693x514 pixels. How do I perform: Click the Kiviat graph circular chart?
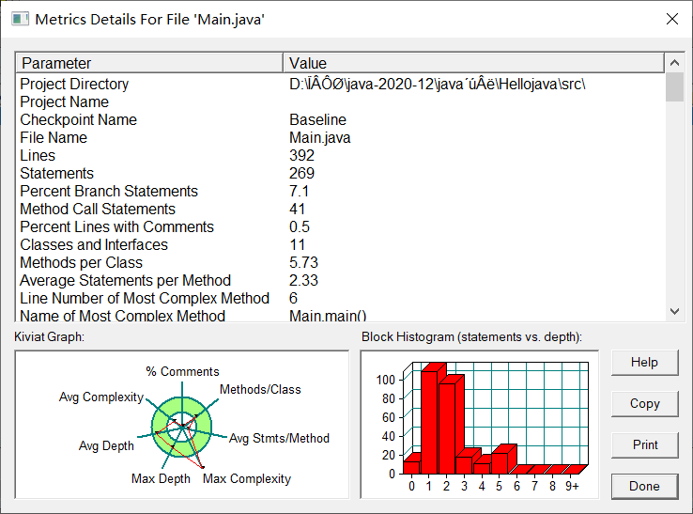(181, 427)
